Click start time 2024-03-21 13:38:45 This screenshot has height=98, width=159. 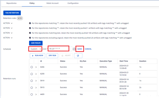(x=124, y=67)
